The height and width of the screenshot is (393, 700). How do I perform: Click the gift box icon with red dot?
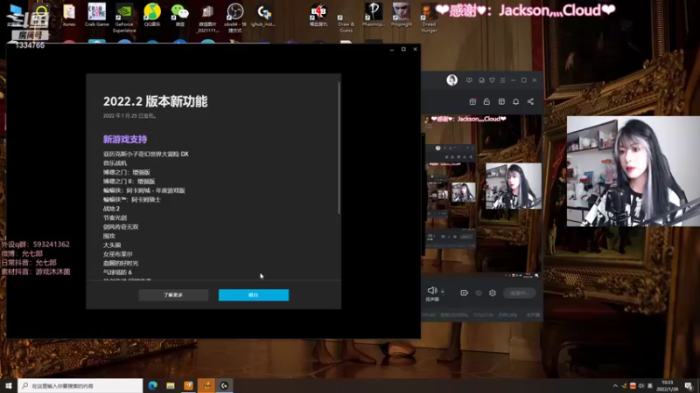tap(472, 101)
